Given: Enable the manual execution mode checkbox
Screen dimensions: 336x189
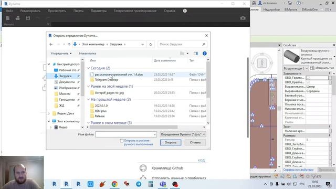Looking at the screenshot, I should click(121, 141).
